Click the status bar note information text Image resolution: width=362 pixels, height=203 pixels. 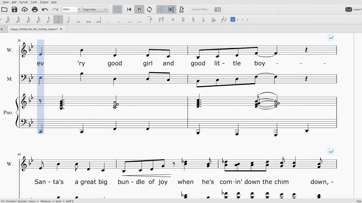37,201
